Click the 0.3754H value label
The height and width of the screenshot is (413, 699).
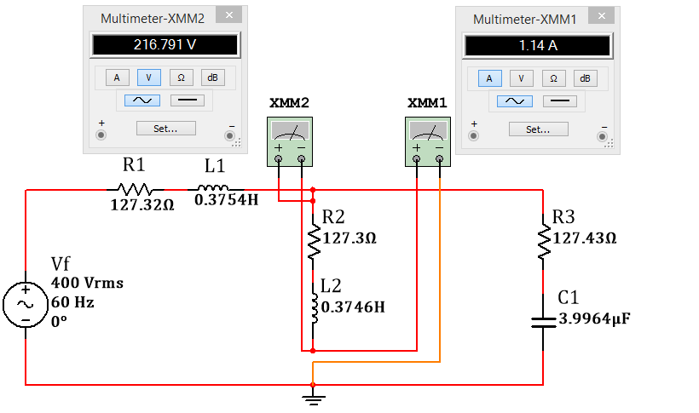[227, 199]
